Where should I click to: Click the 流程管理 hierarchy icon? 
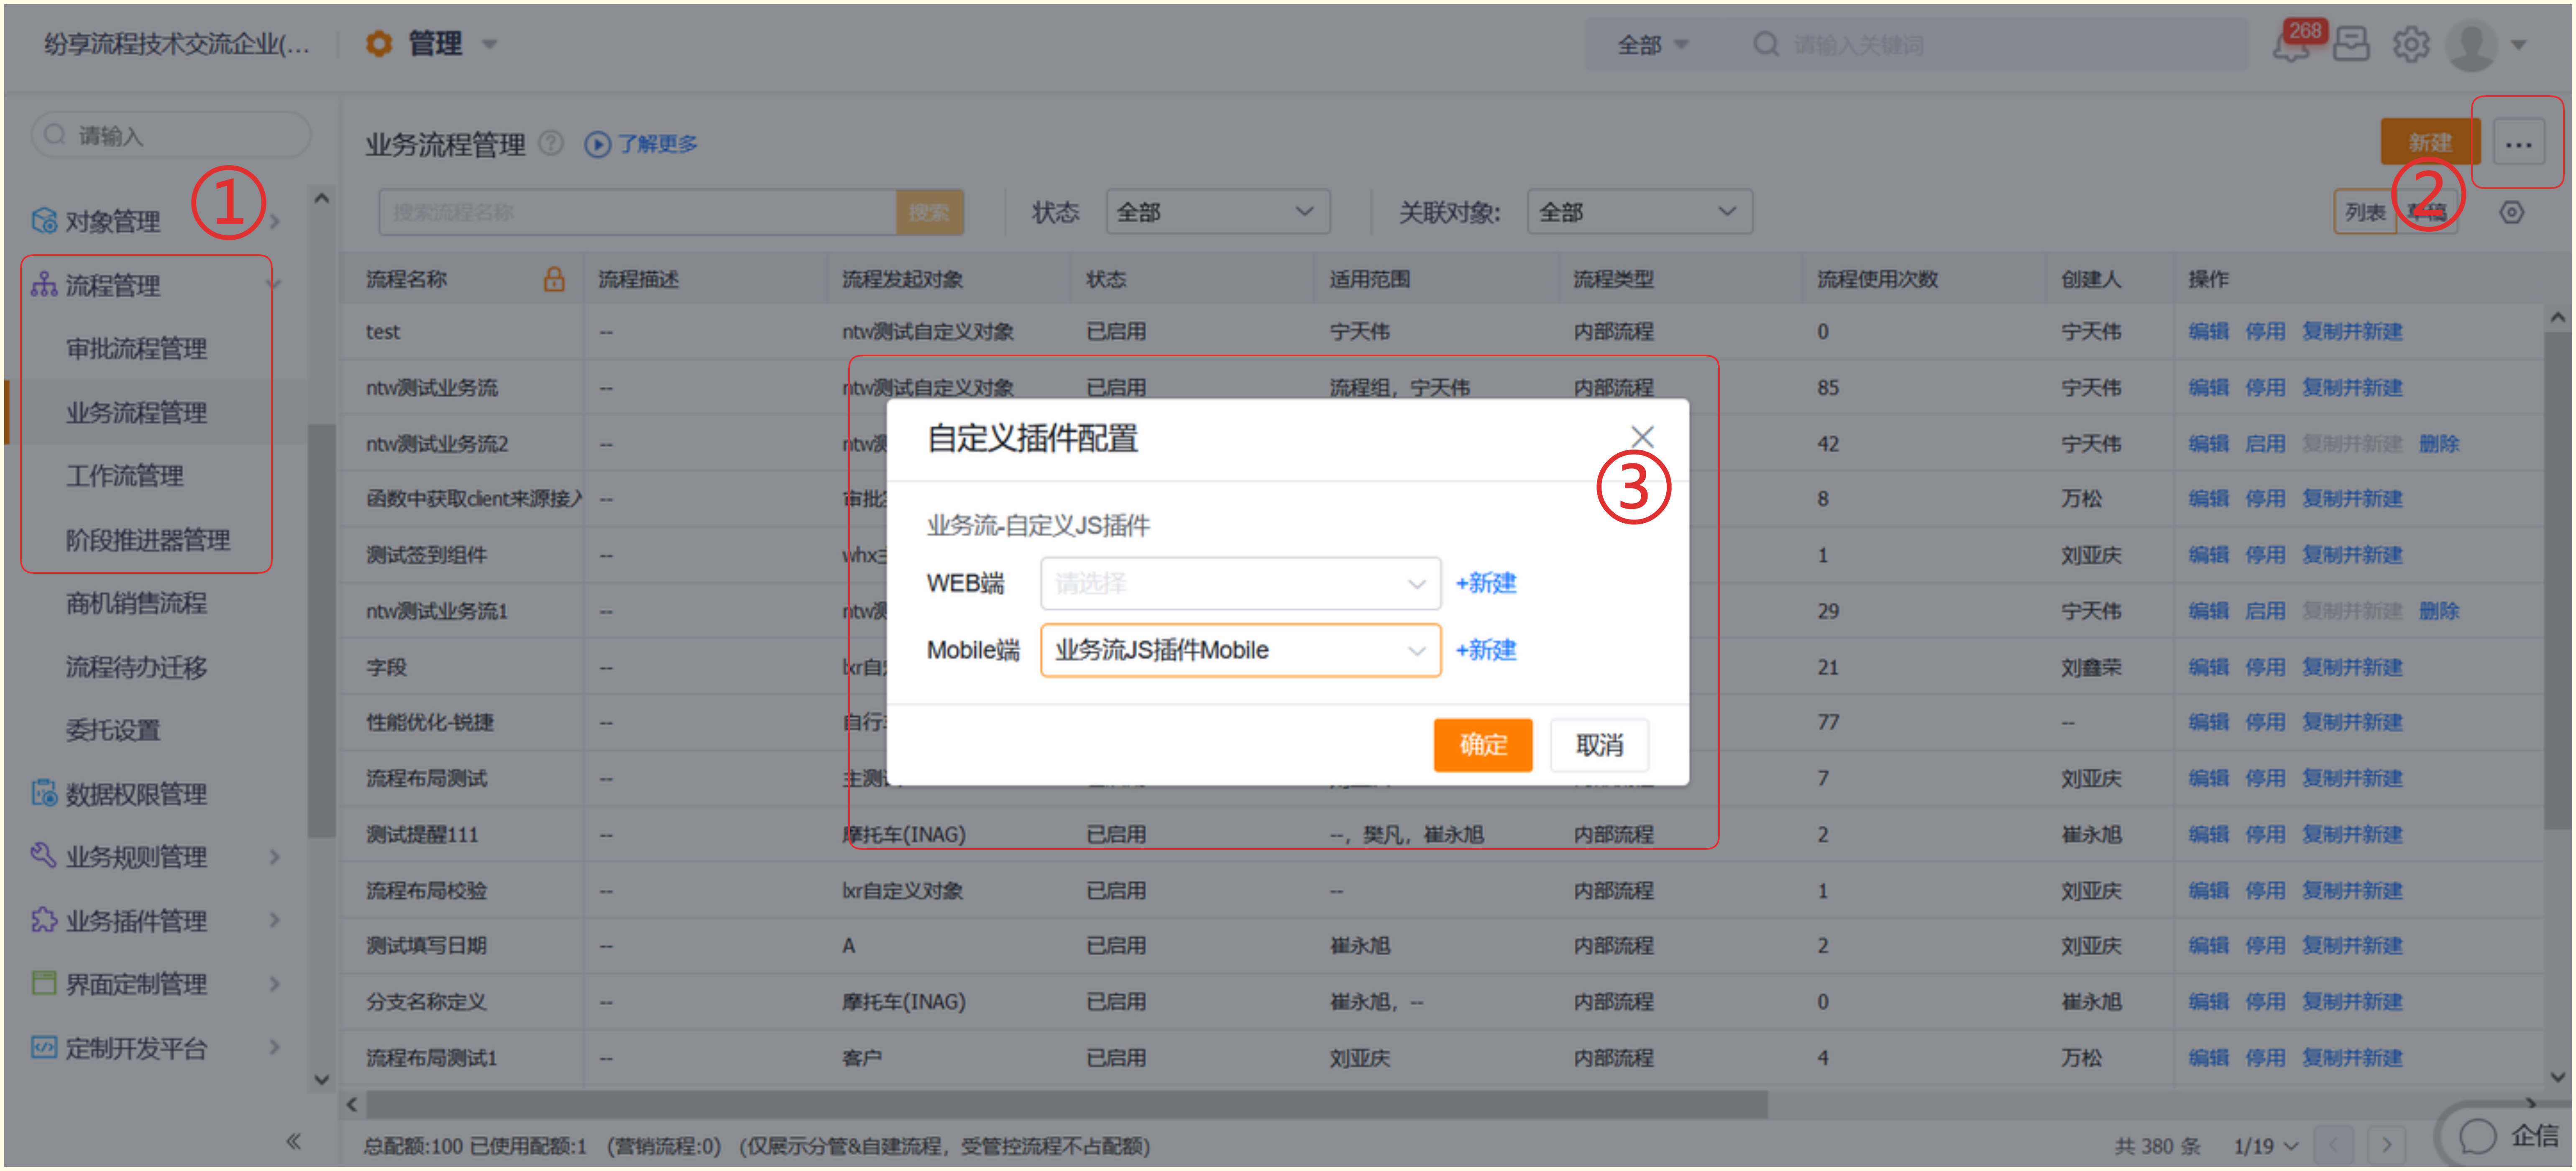tap(44, 285)
